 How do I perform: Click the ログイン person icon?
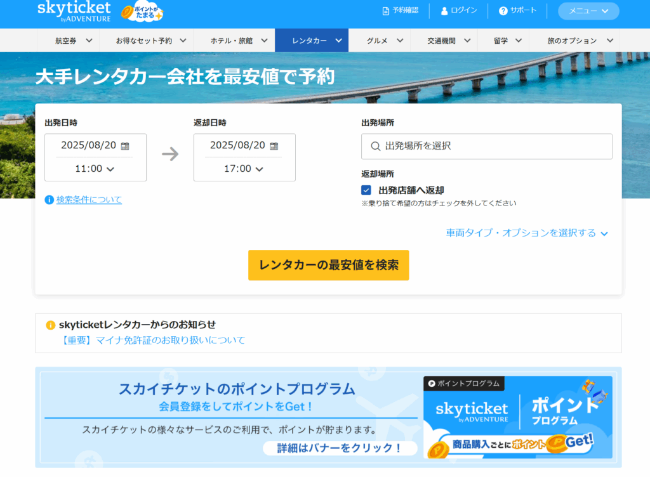point(444,11)
